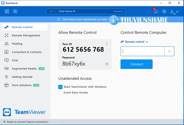The image size is (184, 125).
Task: Open Remote Management in sidebar
Action: point(25,35)
